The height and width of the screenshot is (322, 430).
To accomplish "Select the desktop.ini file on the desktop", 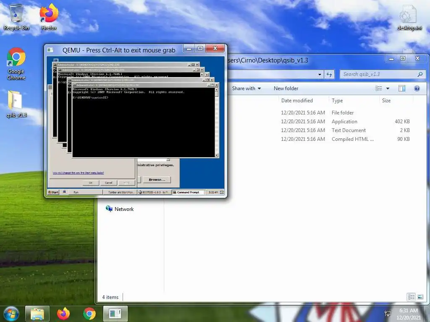I will pos(409,17).
